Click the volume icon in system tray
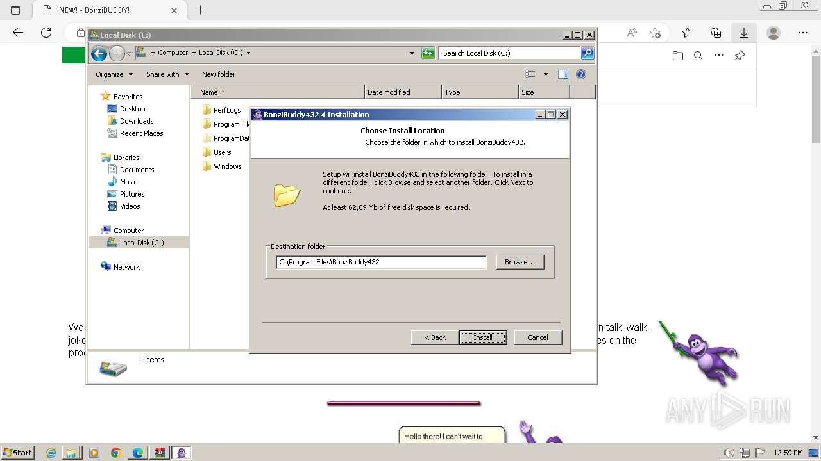This screenshot has height=461, width=821. pos(729,453)
